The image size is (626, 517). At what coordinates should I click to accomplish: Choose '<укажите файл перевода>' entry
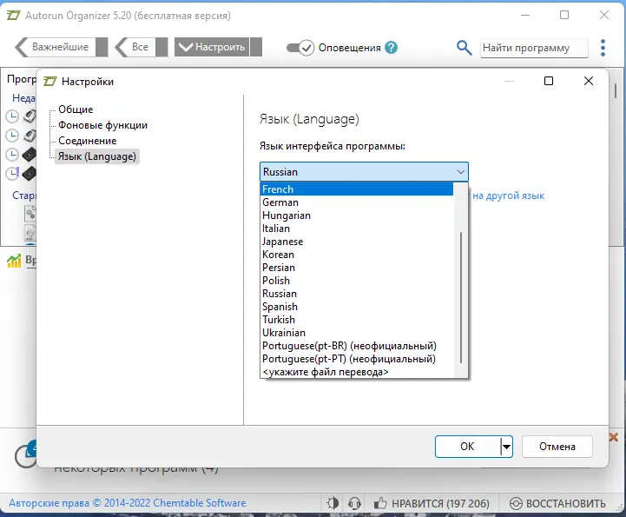[x=357, y=372]
